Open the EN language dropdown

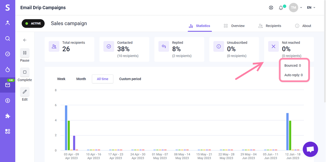(x=311, y=7)
